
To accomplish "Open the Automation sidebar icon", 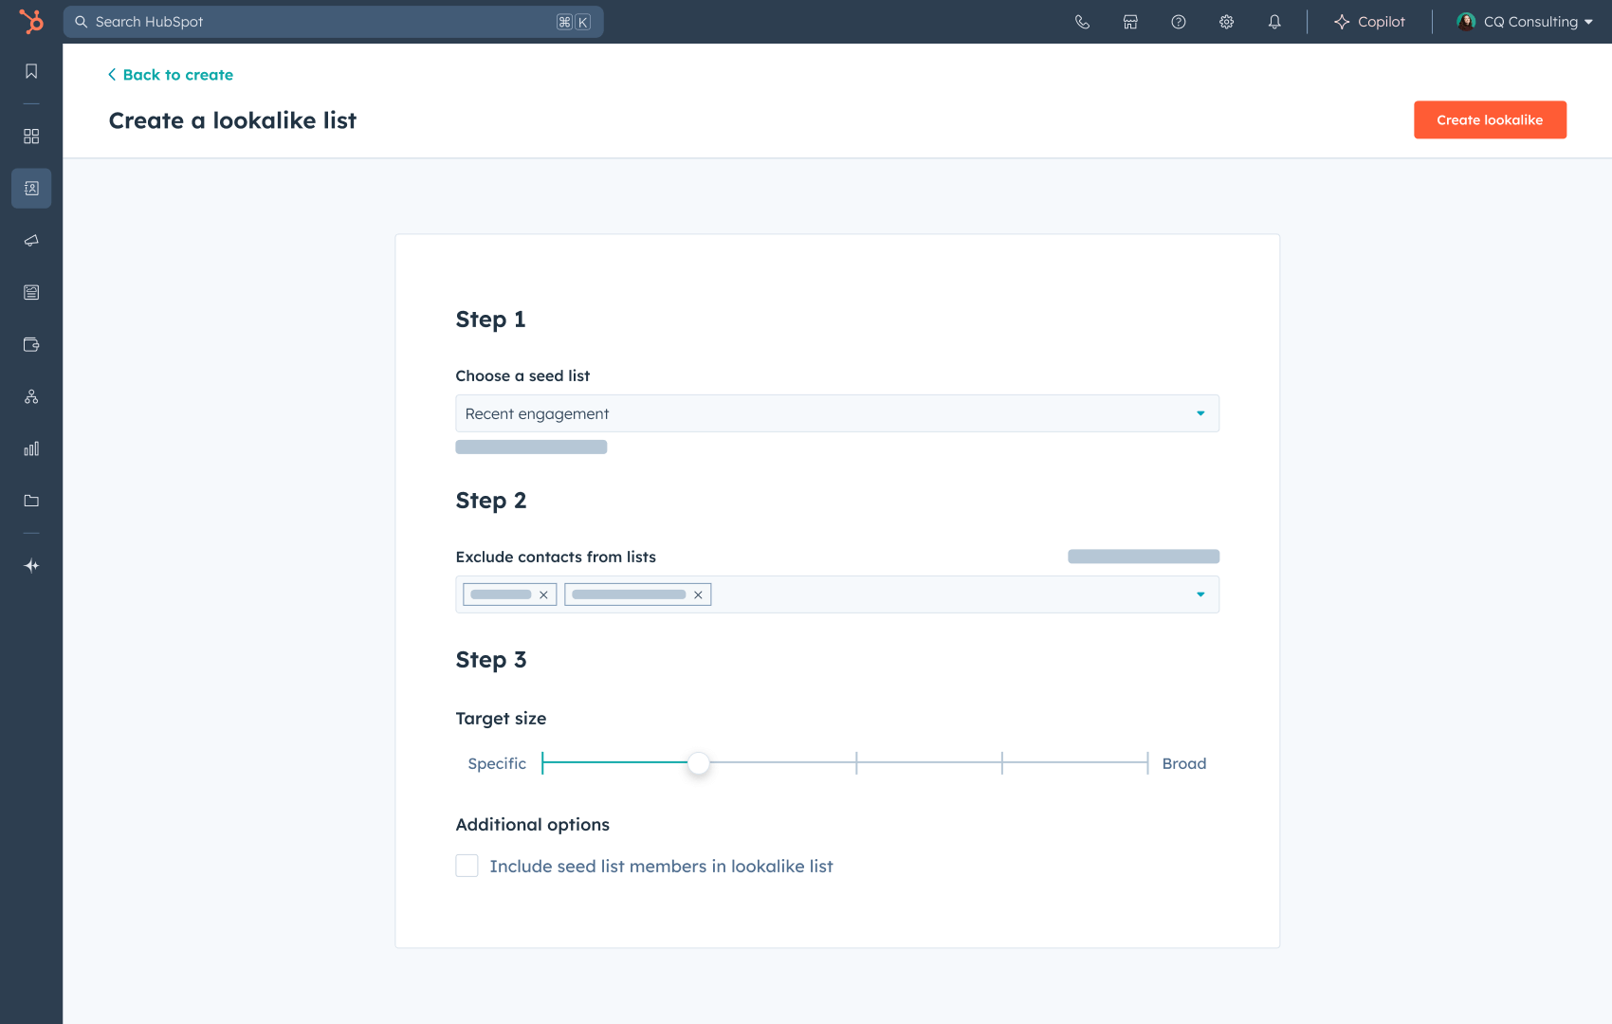I will tap(31, 396).
